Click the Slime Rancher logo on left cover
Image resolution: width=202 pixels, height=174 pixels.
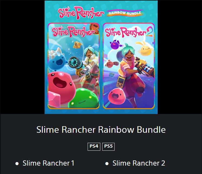[x=73, y=31]
